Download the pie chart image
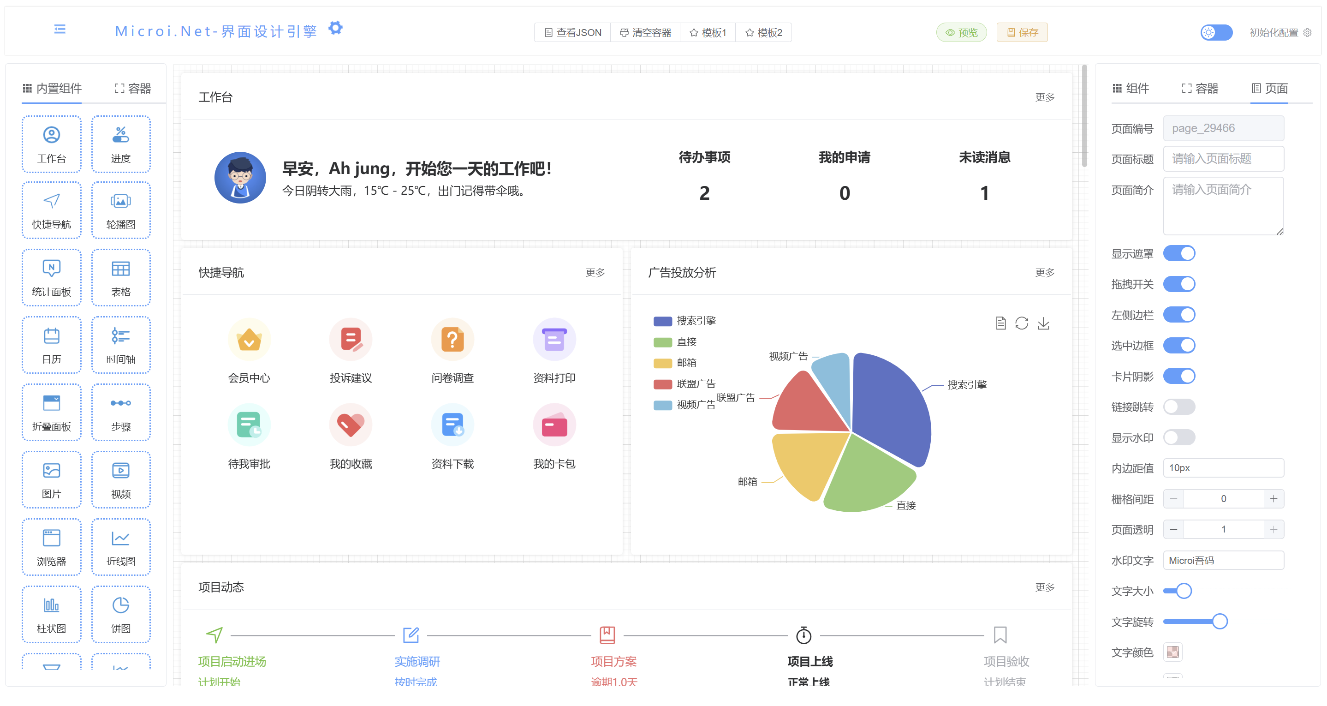 pyautogui.click(x=1043, y=323)
